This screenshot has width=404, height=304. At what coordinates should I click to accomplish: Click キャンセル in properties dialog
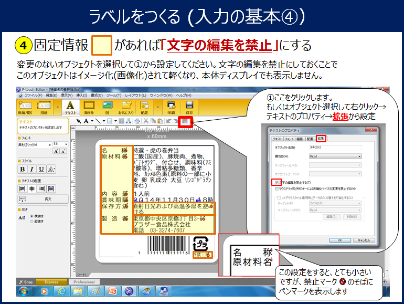point(364,240)
